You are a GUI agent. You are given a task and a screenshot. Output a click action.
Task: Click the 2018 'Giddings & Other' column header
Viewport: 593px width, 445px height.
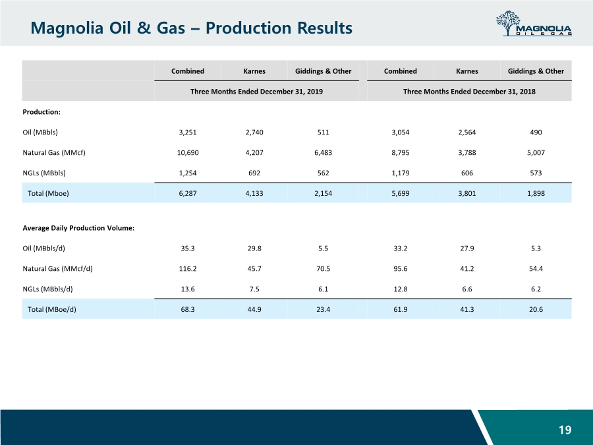tap(536, 71)
